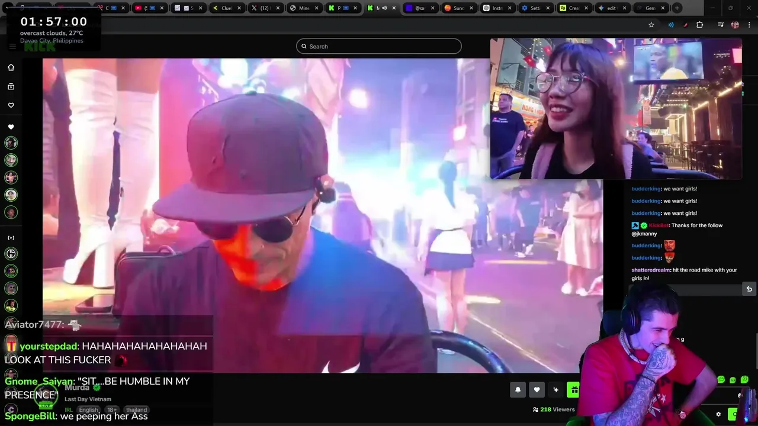Open shatteredrealm's username in chat
758x426 pixels.
pyautogui.click(x=651, y=270)
